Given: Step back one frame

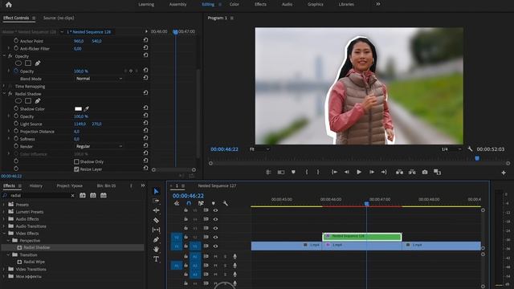Looking at the screenshot, I should [346, 172].
